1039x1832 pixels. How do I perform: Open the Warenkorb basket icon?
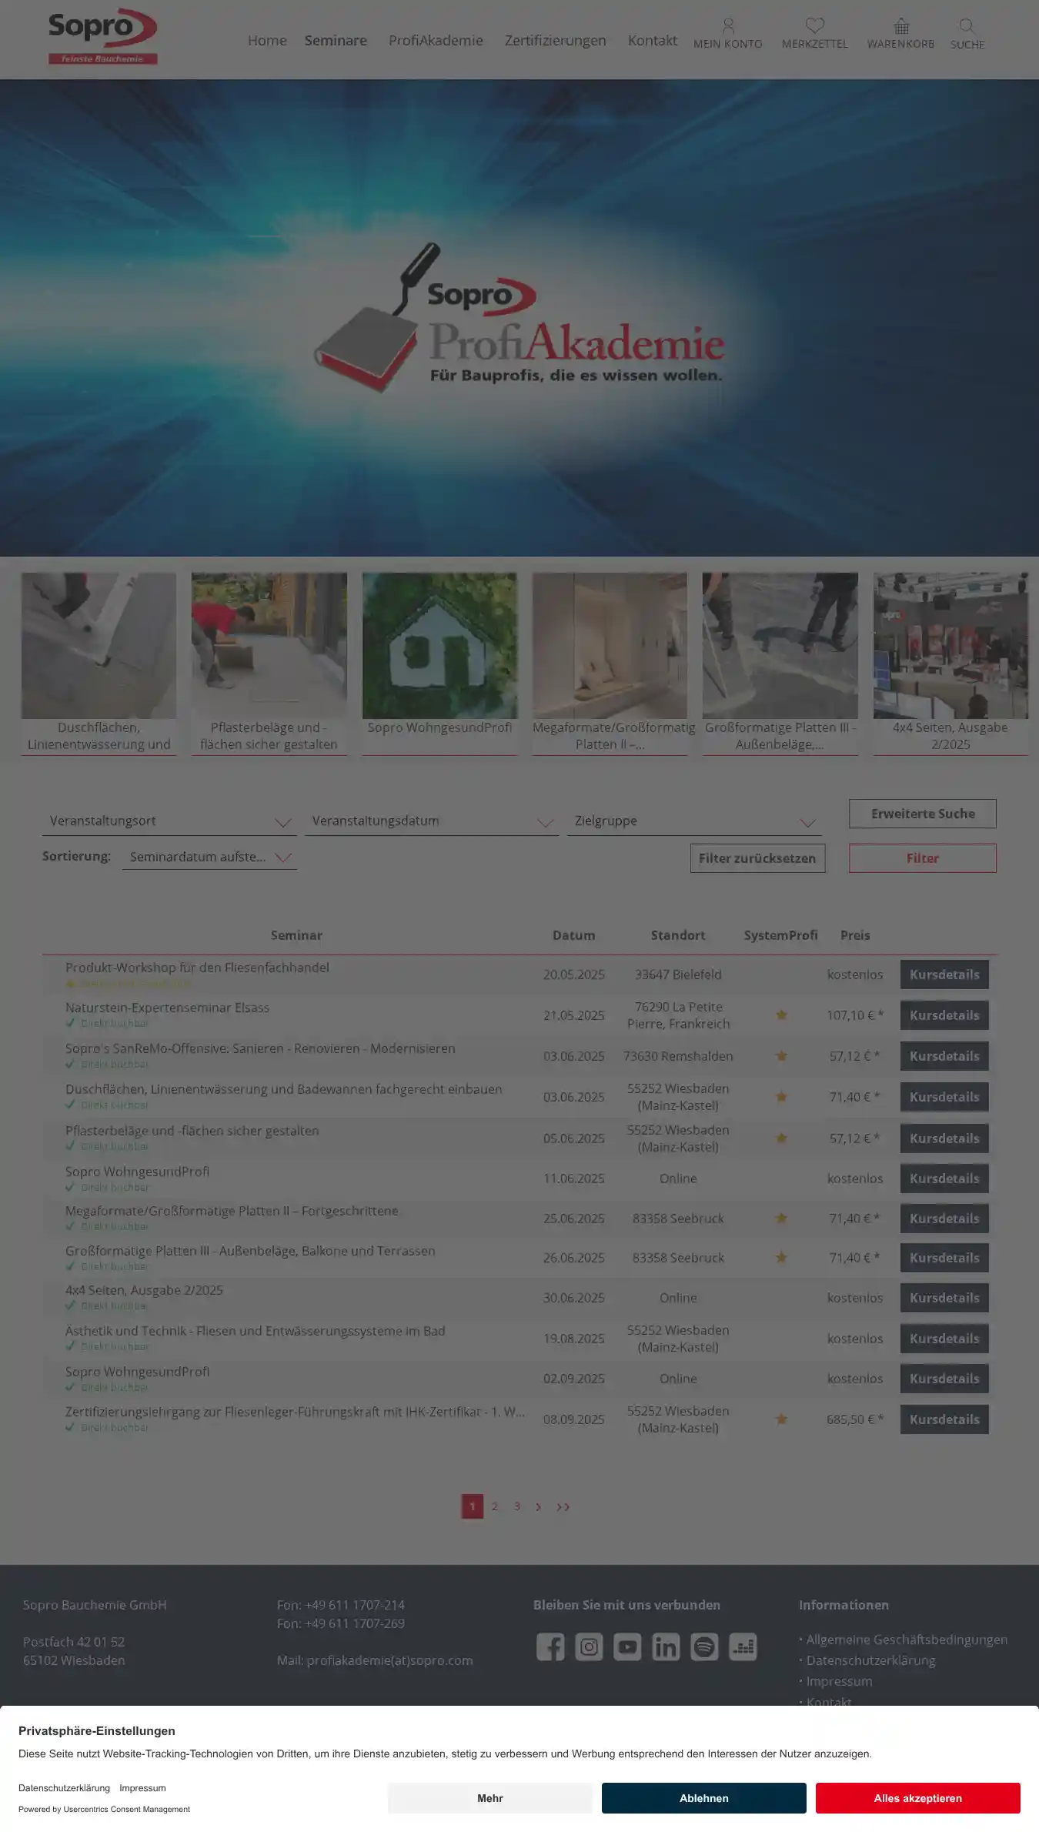pyautogui.click(x=900, y=27)
